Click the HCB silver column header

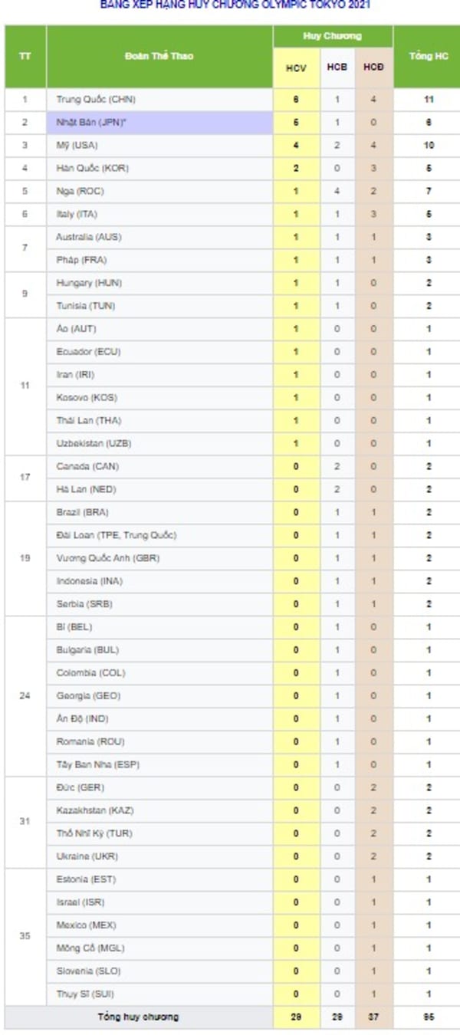(x=337, y=67)
